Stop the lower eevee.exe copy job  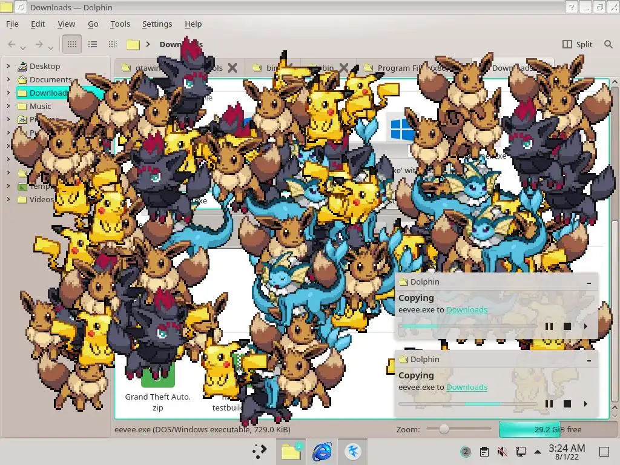567,404
